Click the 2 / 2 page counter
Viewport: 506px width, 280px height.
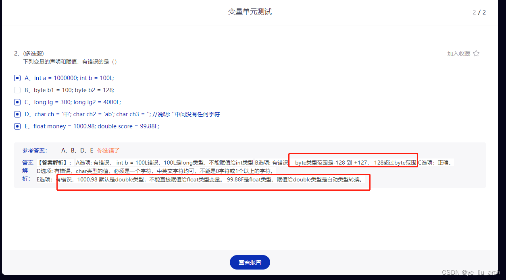[x=479, y=12]
